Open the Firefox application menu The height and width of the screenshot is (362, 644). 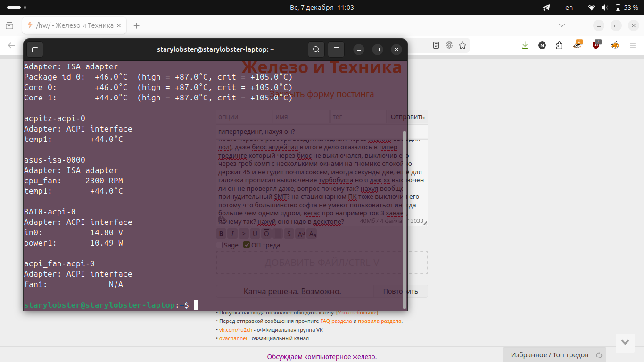click(x=633, y=45)
